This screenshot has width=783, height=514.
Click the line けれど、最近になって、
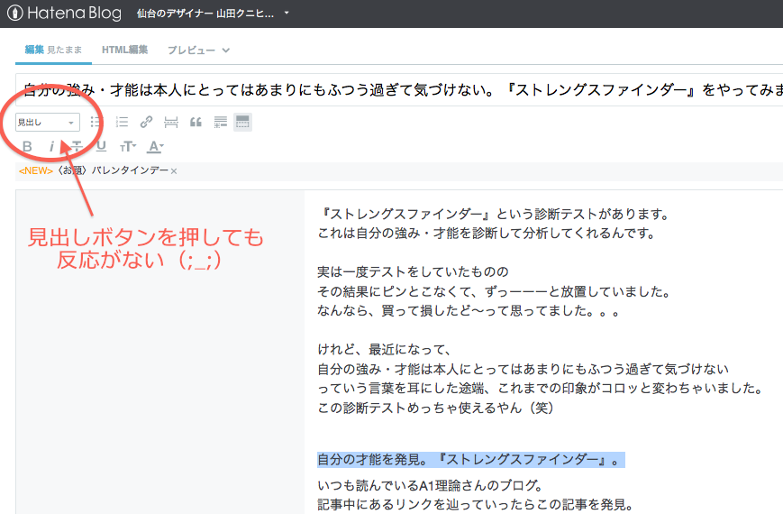pos(385,350)
